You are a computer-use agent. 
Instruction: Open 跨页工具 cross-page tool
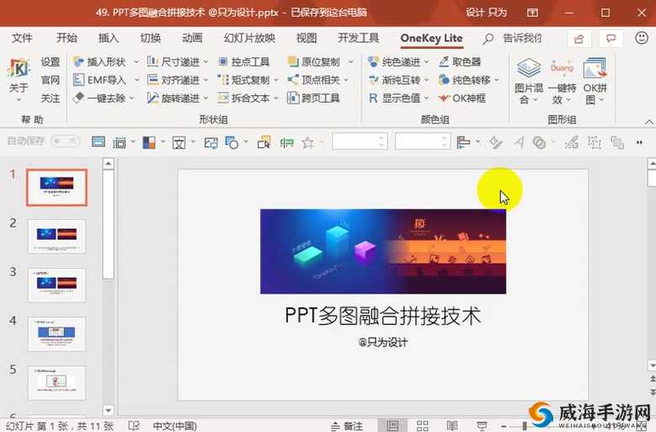(314, 99)
